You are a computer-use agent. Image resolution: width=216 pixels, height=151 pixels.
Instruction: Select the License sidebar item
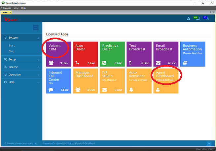click(x=21, y=67)
